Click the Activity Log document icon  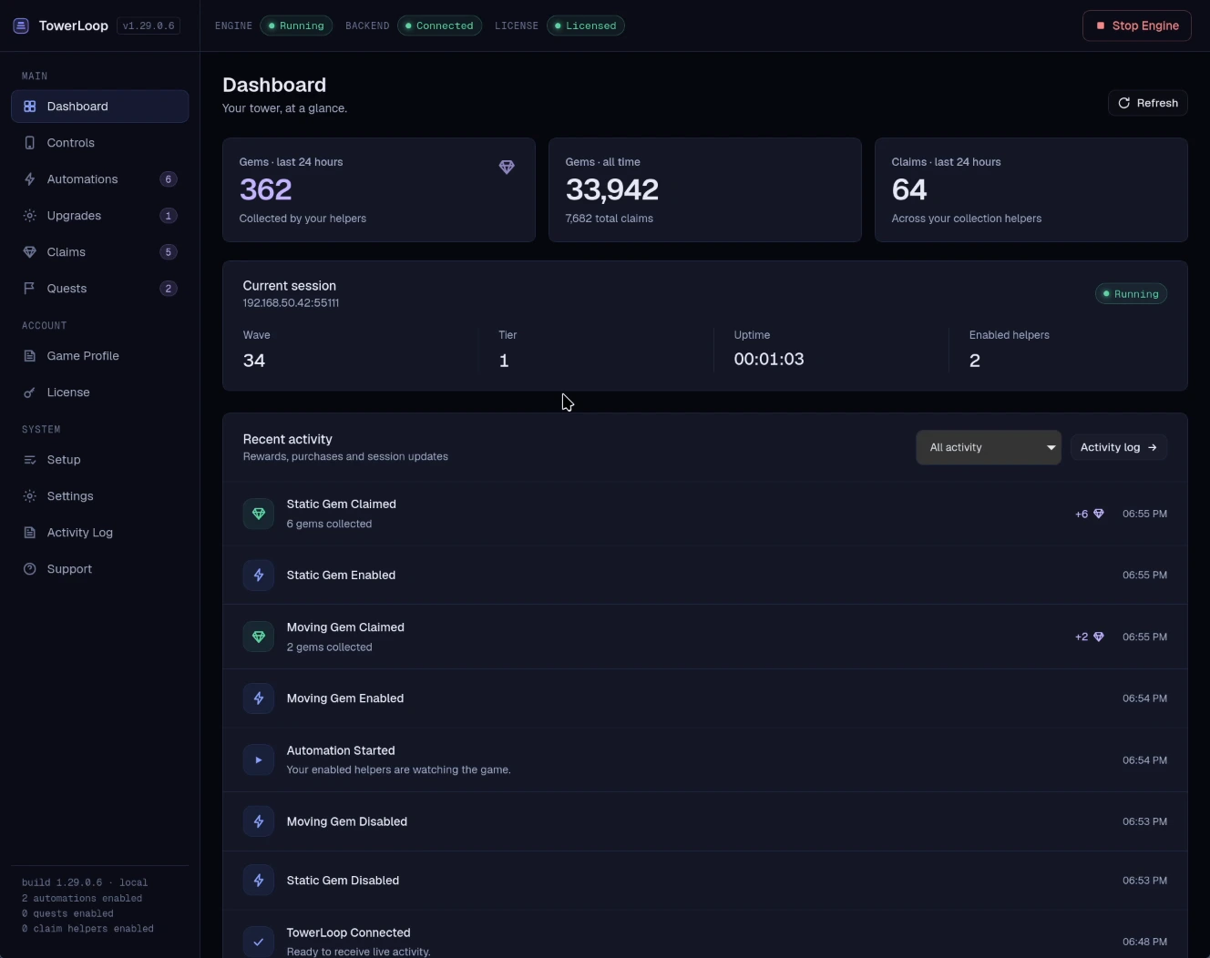point(30,533)
